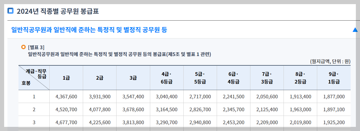Click the 호봉 2 row label
The height and width of the screenshot is (131, 360).
(x=34, y=109)
